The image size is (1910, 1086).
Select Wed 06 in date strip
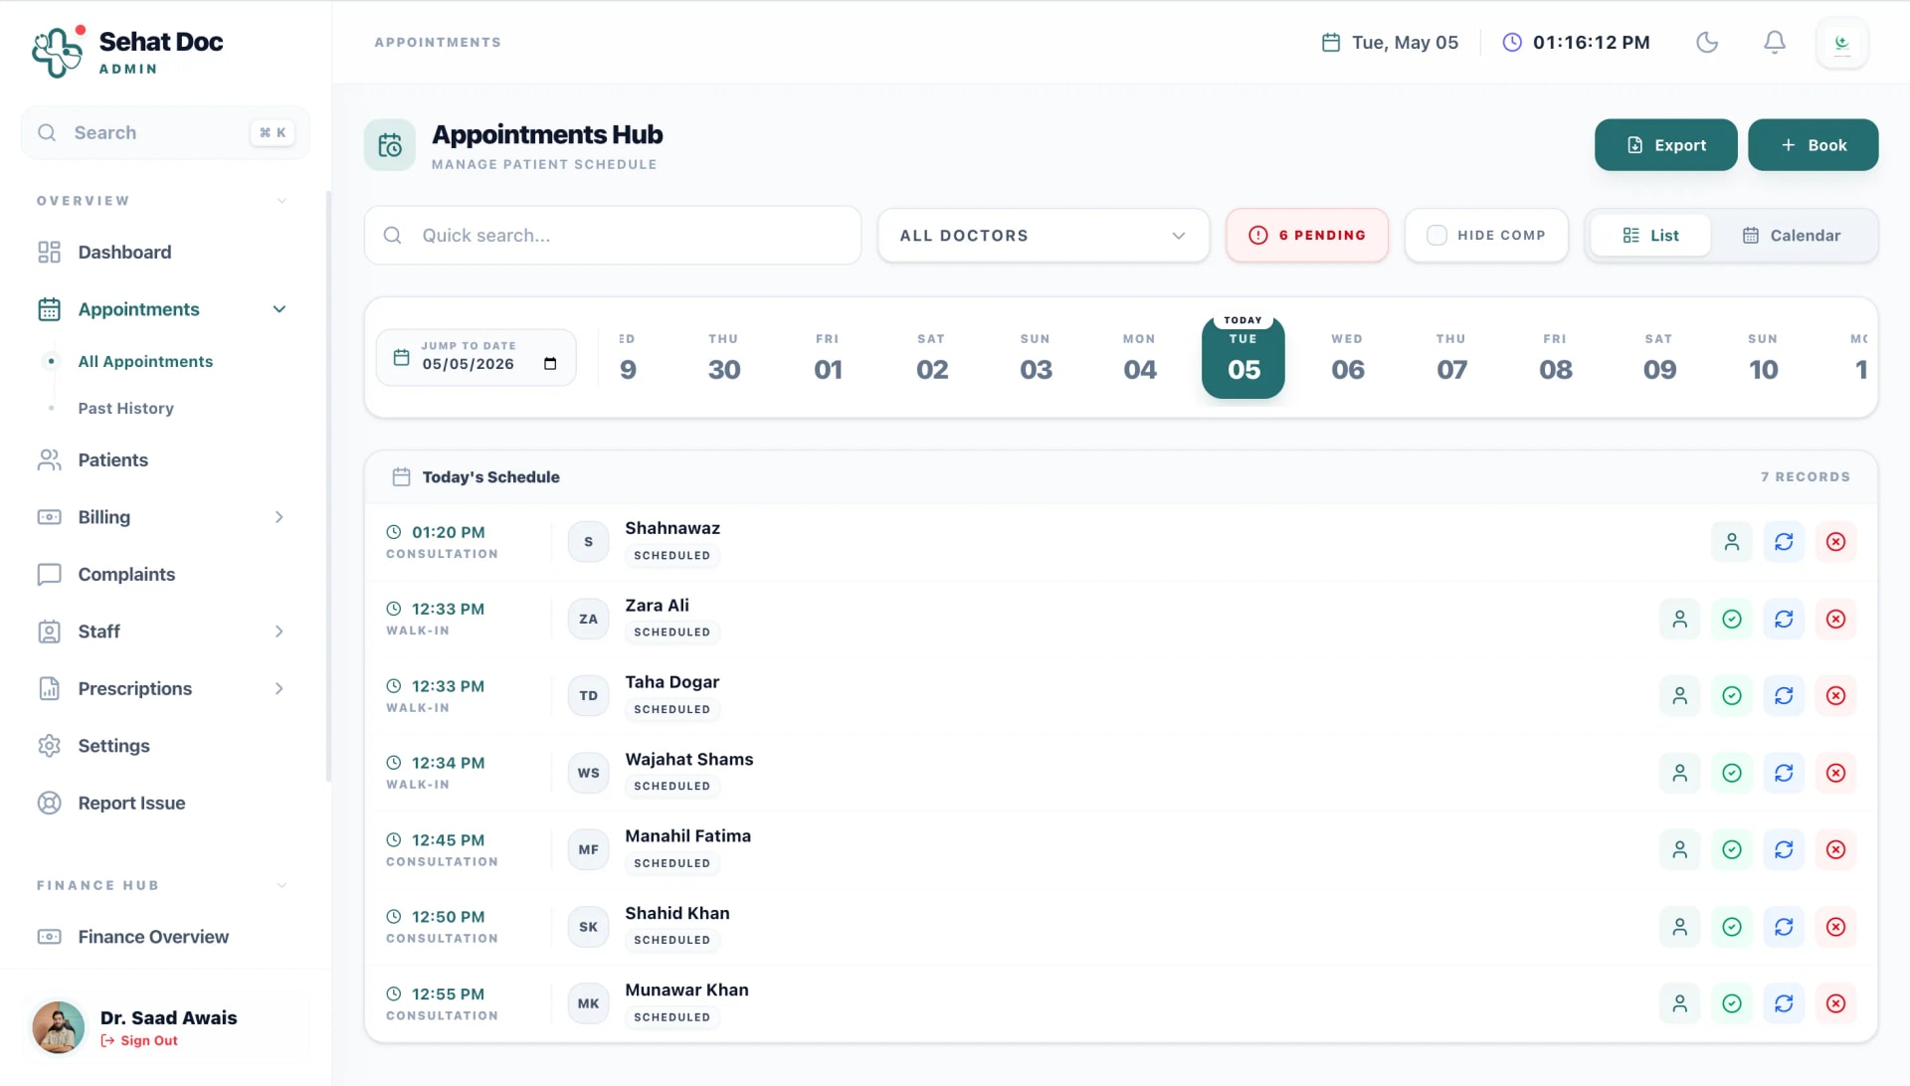tap(1347, 358)
